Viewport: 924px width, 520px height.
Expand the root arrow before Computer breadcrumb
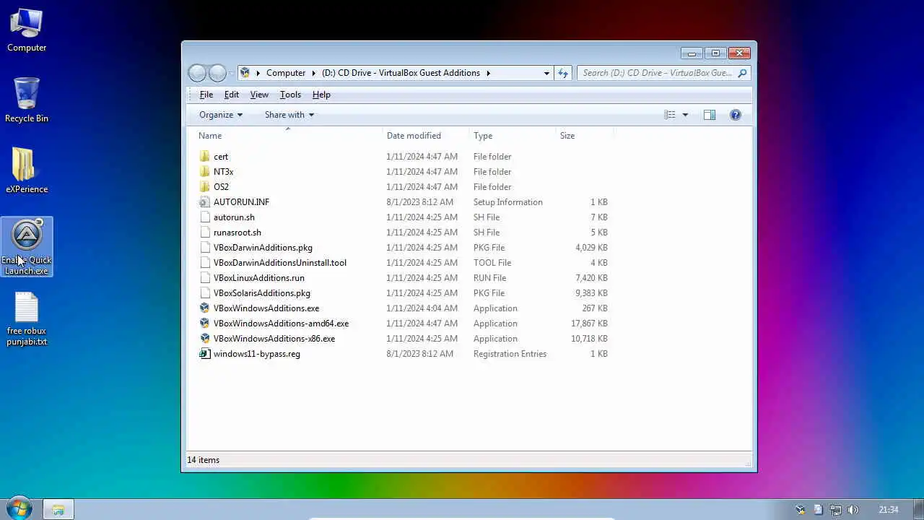click(x=258, y=73)
